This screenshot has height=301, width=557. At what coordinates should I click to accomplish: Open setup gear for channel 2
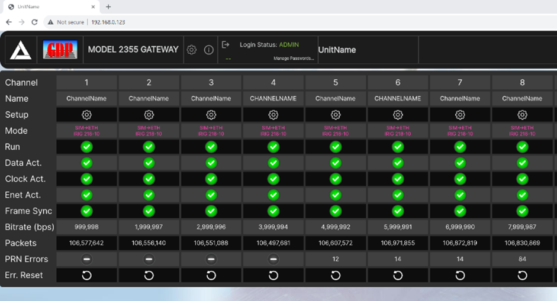[x=149, y=115]
